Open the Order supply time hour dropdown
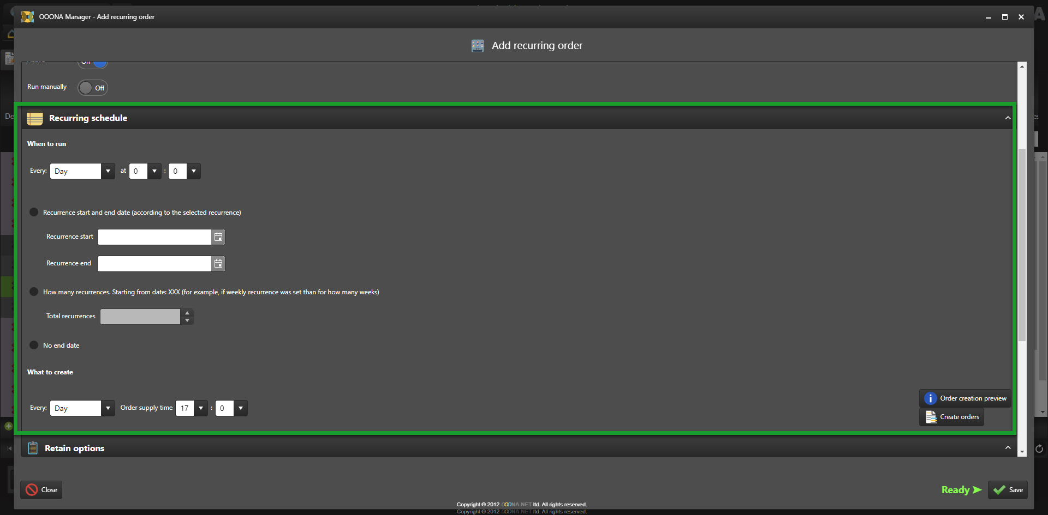The image size is (1048, 515). 201,408
